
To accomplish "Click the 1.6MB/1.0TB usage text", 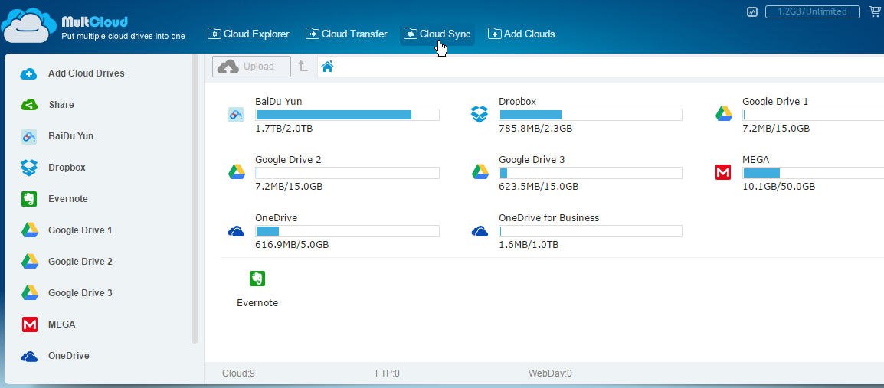I will click(x=529, y=245).
